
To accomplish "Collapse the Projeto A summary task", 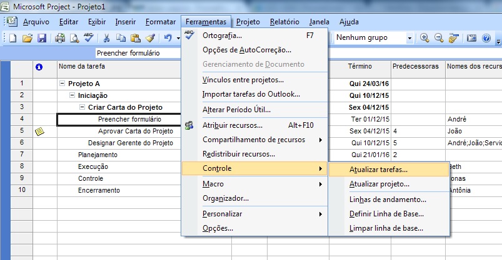I will pos(62,84).
